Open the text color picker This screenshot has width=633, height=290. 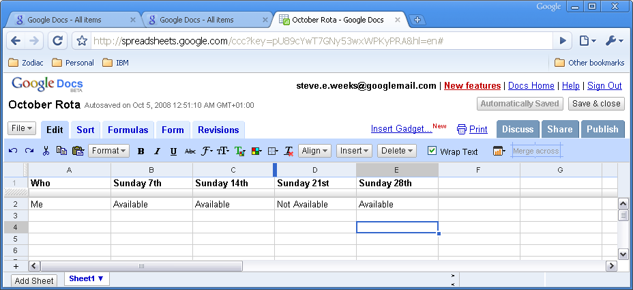point(240,151)
